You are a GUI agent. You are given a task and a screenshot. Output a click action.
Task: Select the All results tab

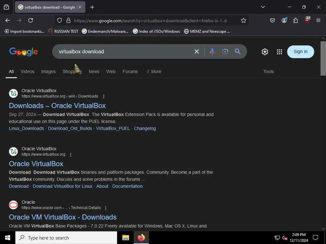click(11, 71)
